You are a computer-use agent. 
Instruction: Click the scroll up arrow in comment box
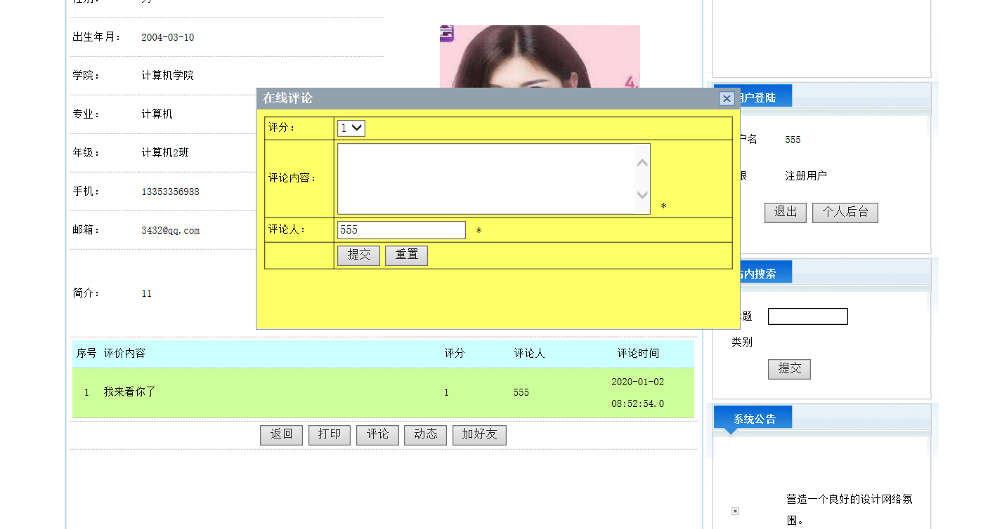click(642, 163)
